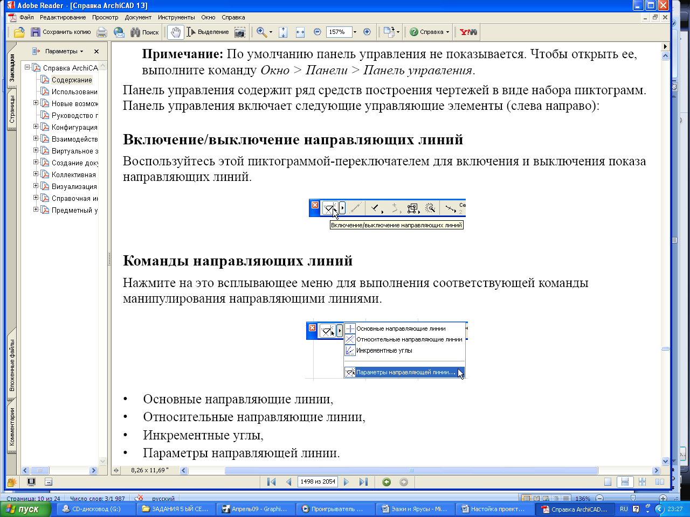Viewport: 690px width, 517px height.
Task: Click the 157% zoom value field
Action: [339, 32]
